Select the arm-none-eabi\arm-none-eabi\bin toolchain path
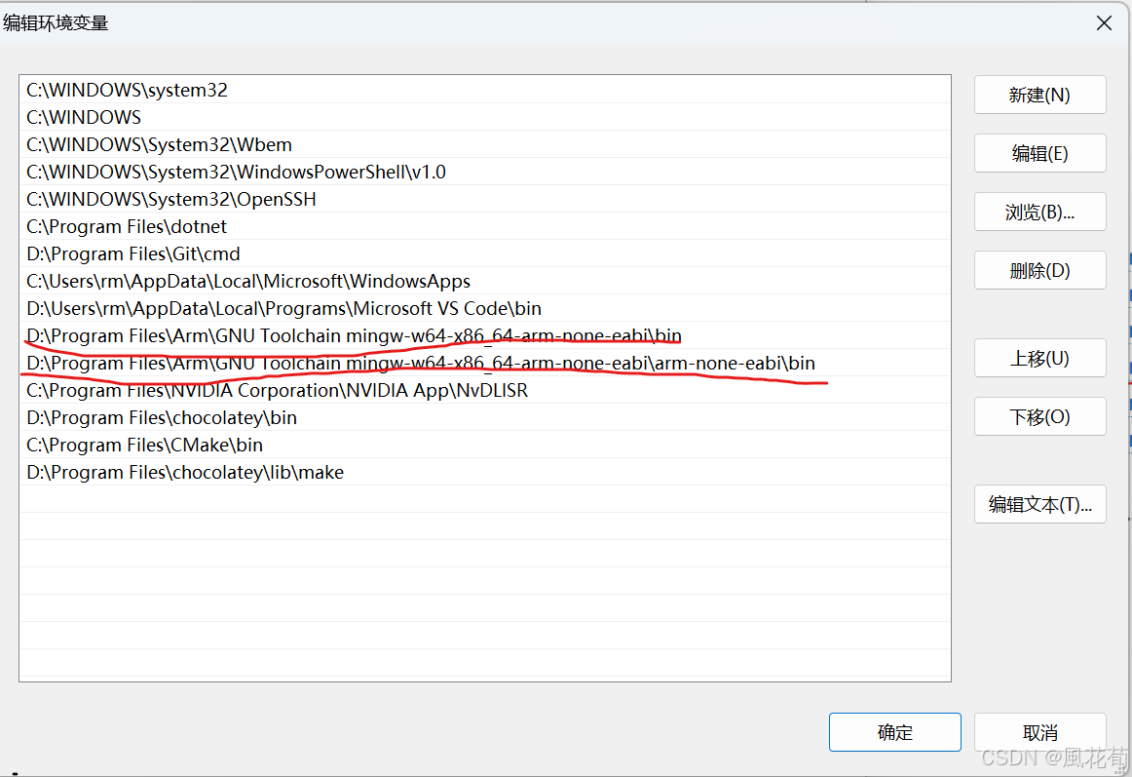1132x777 pixels. (420, 363)
